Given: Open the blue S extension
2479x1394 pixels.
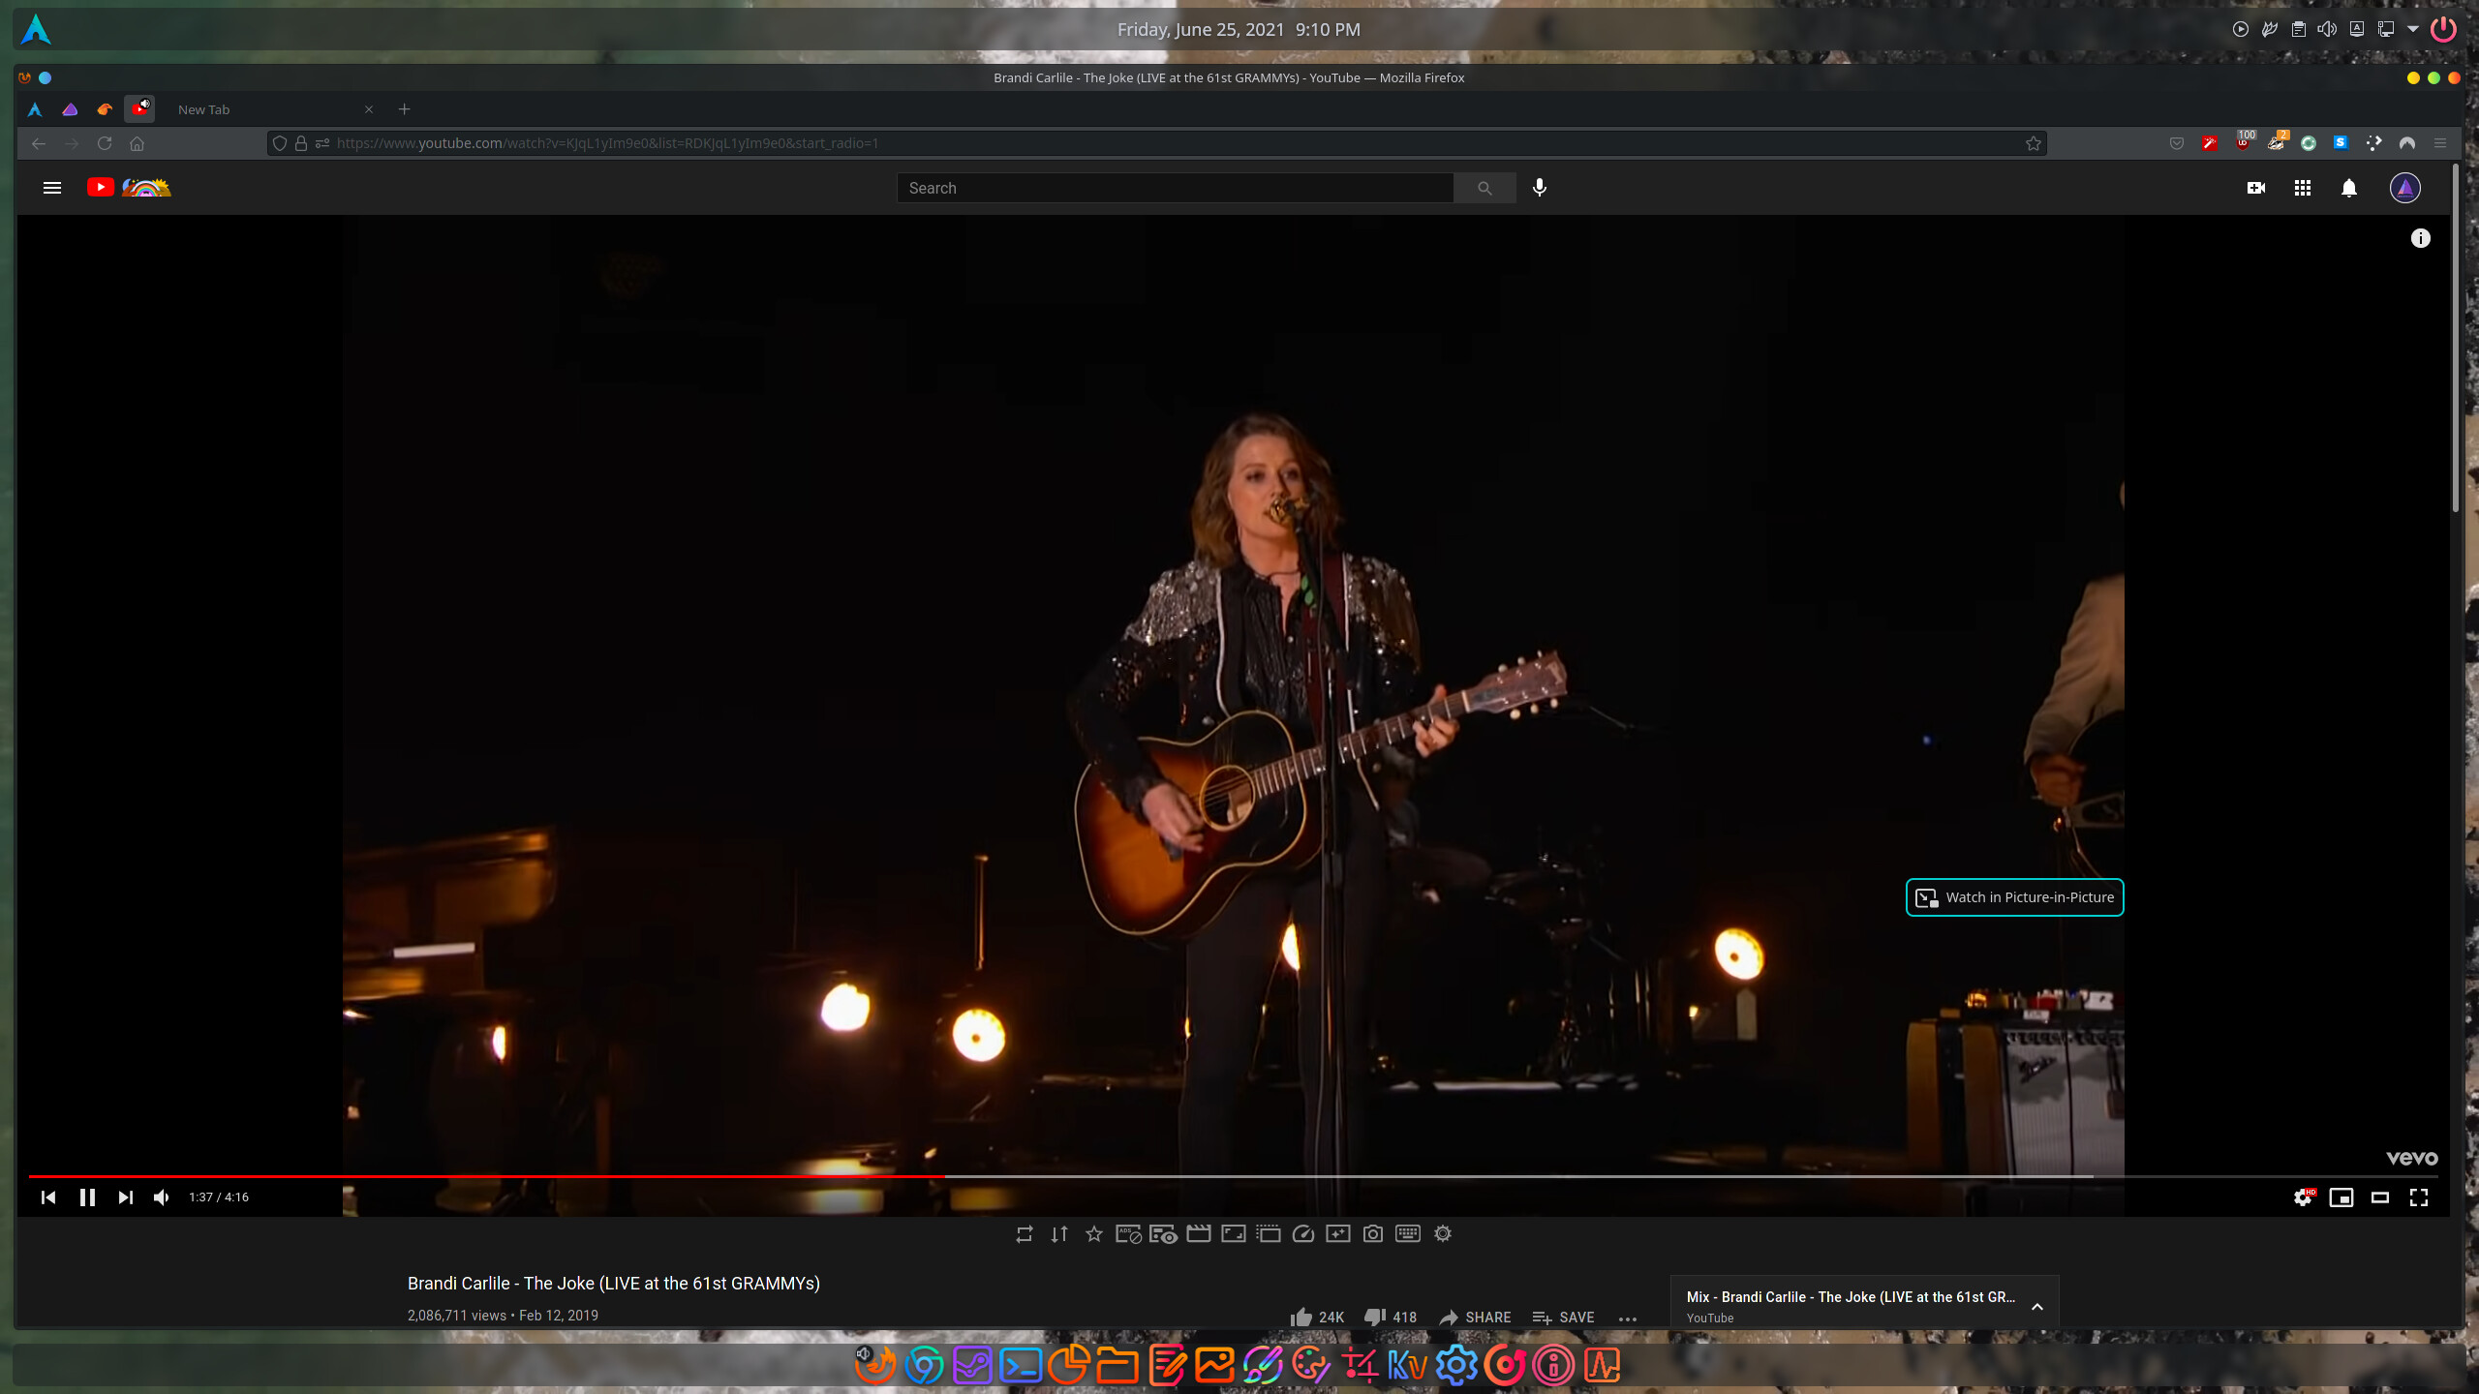Looking at the screenshot, I should click(2341, 143).
